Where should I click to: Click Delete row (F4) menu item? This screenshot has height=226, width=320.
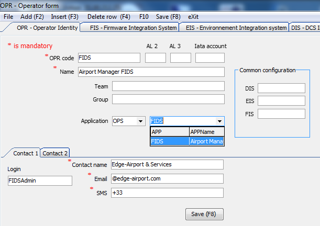108,16
